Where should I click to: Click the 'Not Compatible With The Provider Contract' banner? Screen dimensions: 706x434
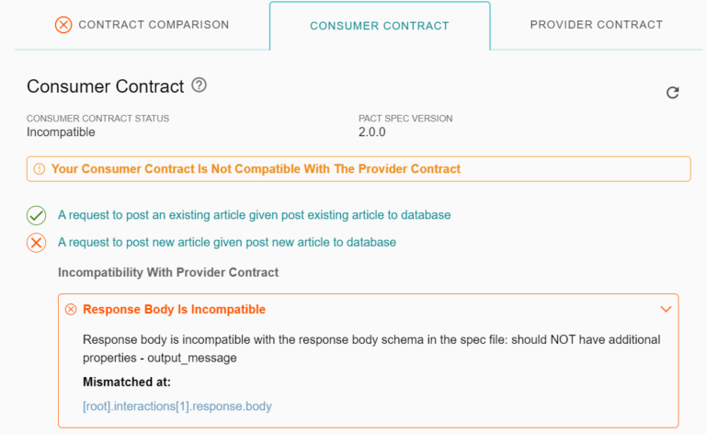pos(256,169)
